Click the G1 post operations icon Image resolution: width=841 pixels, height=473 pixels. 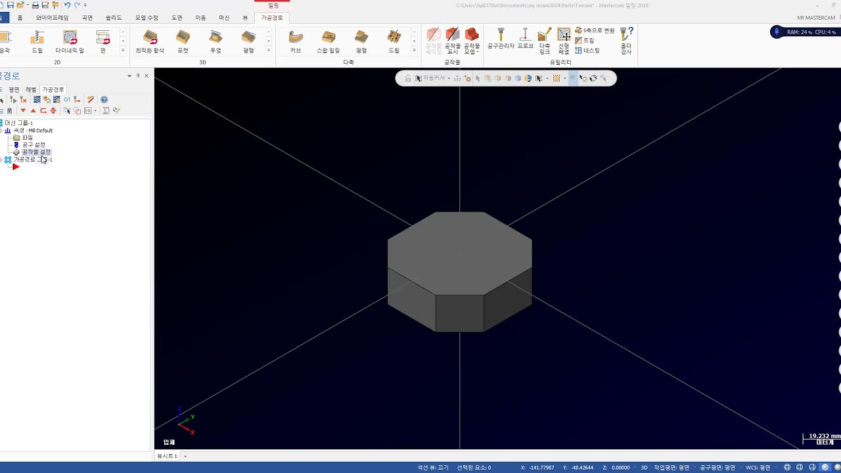(x=67, y=100)
